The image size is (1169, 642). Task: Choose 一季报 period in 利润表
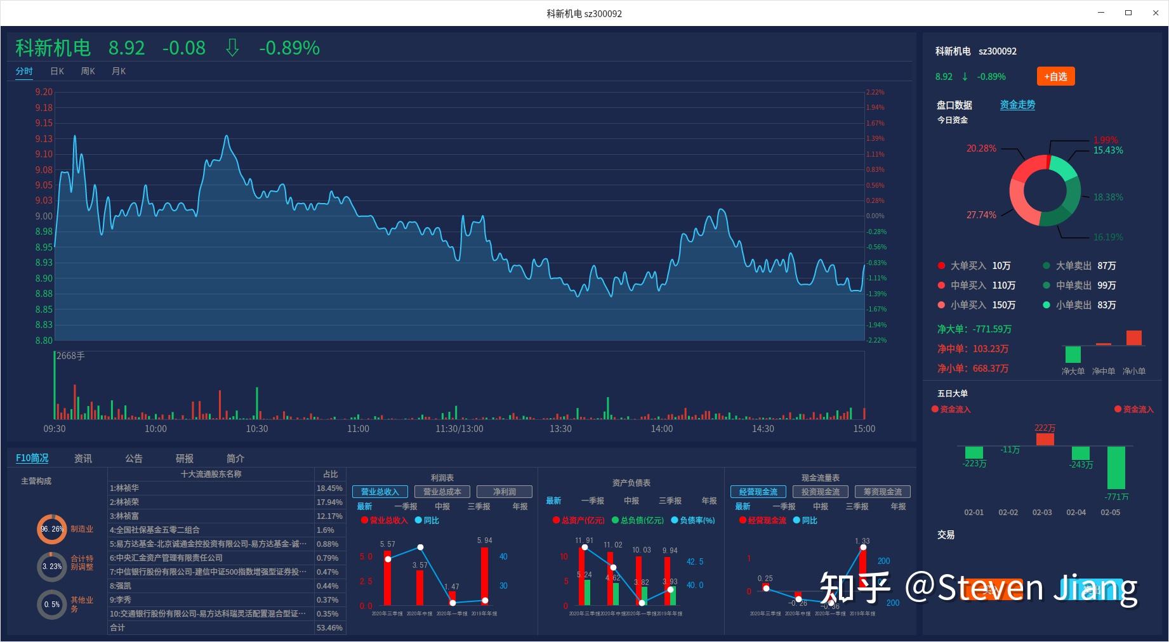pos(406,506)
